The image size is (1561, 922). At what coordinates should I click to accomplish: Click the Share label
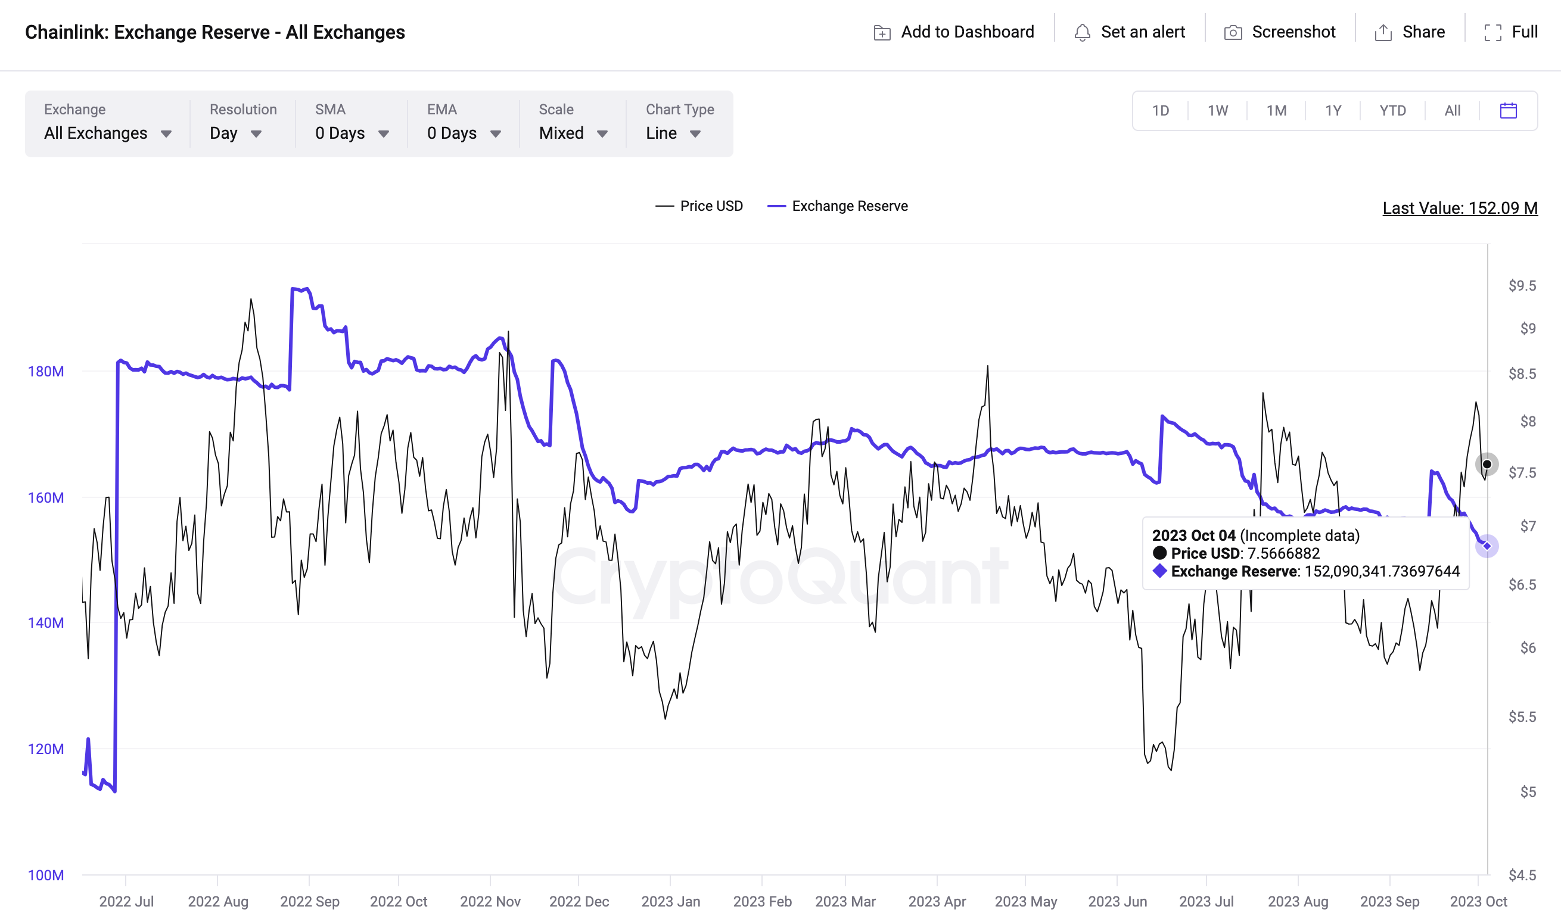point(1423,32)
